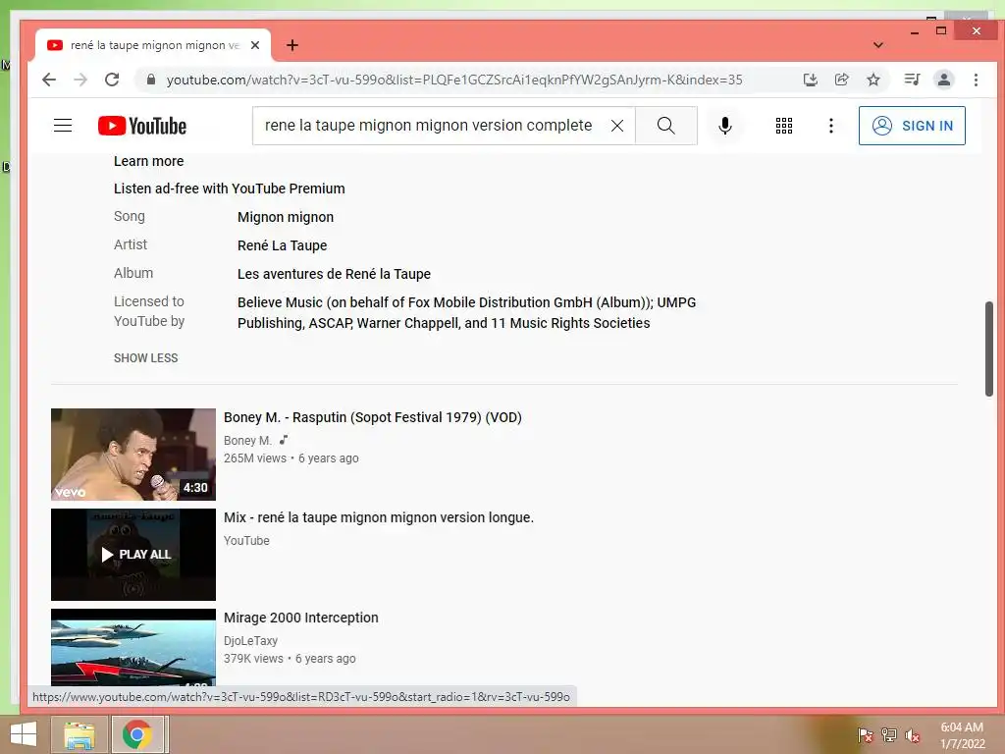Click the Mignon mignon song title

point(286,217)
